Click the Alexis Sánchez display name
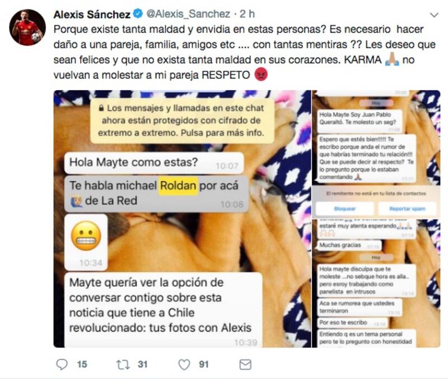The width and height of the screenshot is (448, 379). coord(92,14)
